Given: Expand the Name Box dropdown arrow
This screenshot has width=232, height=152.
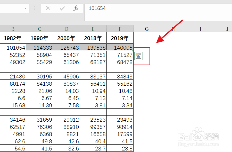Looking at the screenshot, I should [26, 8].
